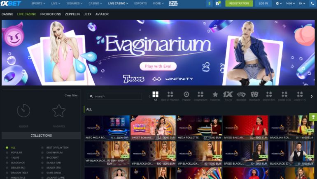Image resolution: width=317 pixels, height=179 pixels.
Task: Click the Play with Eva! banner button
Action: [x=158, y=67]
